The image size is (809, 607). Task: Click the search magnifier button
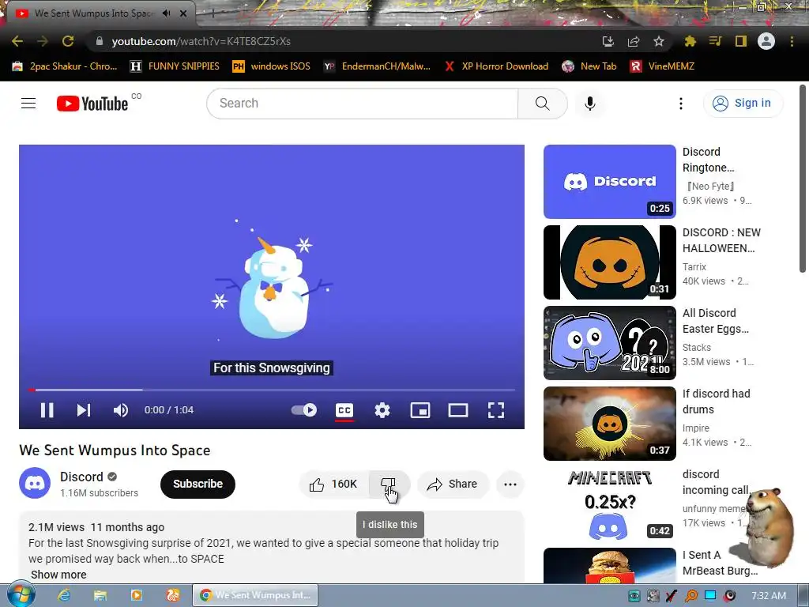542,104
